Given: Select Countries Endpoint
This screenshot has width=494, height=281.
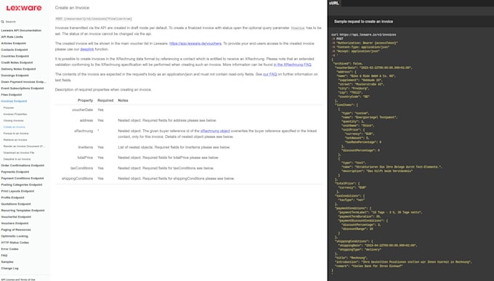Looking at the screenshot, I should [15, 56].
